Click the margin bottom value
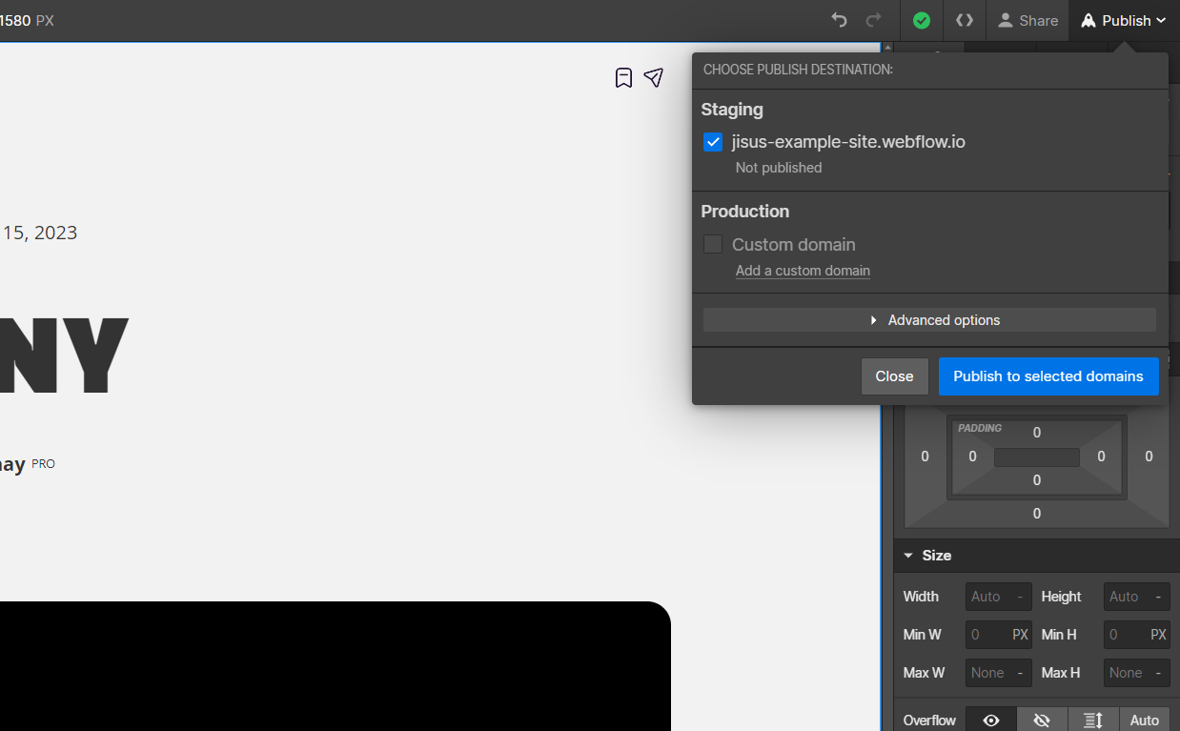The height and width of the screenshot is (731, 1180). click(x=1037, y=514)
